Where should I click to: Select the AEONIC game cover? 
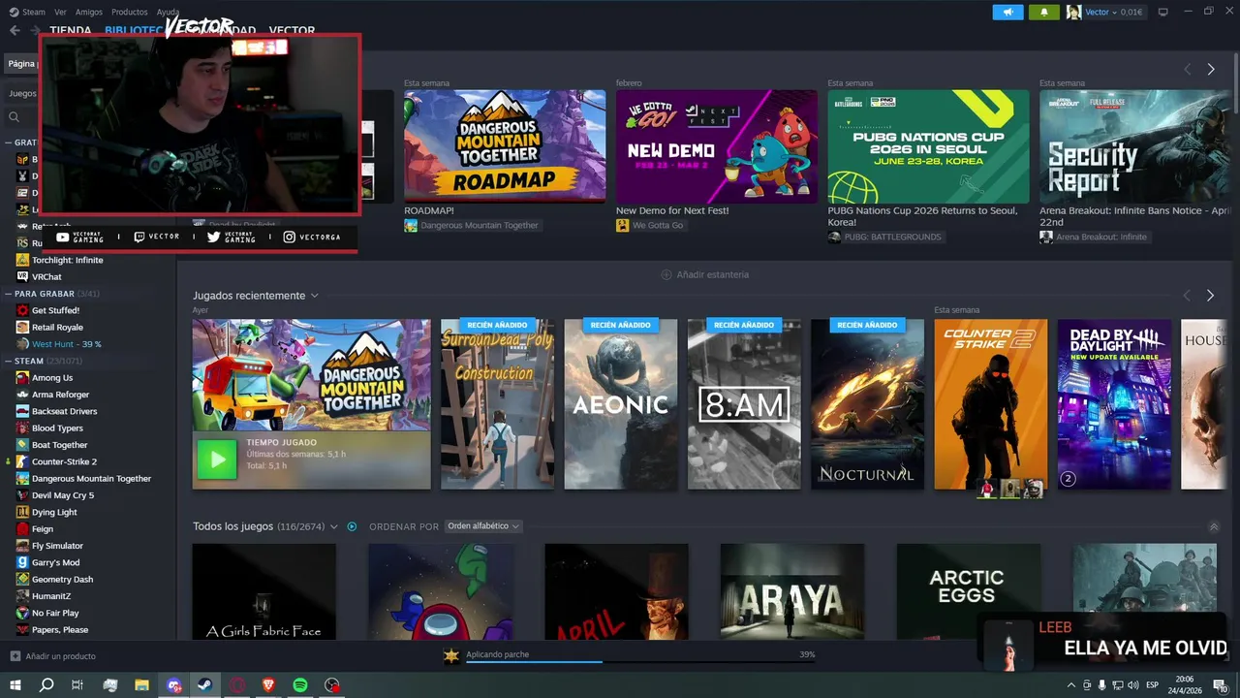[x=621, y=404]
